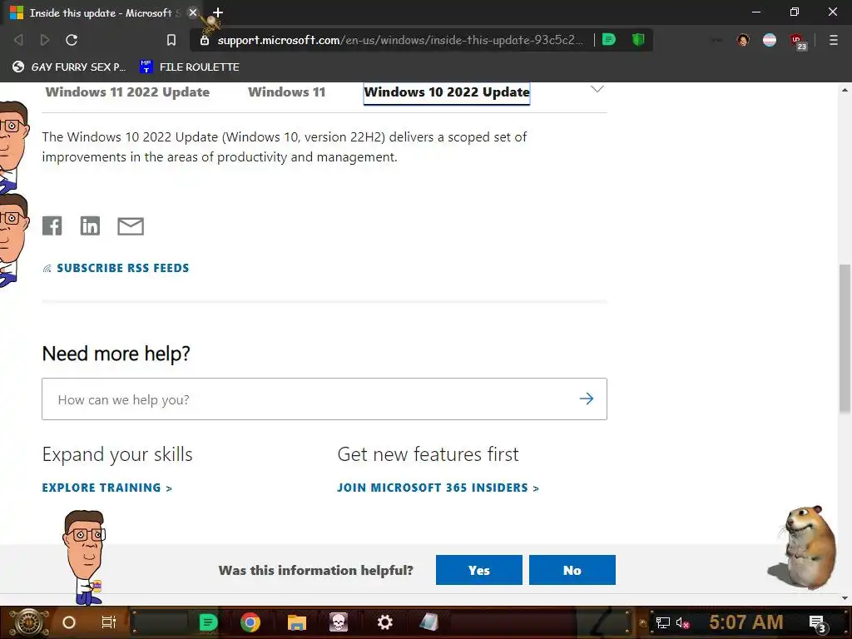Open network status in system tray

[662, 622]
